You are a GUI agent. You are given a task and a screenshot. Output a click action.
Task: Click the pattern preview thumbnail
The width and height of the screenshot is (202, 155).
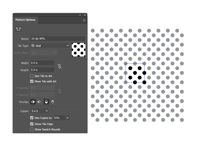tap(78, 50)
